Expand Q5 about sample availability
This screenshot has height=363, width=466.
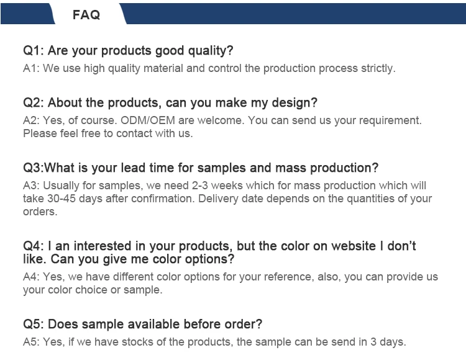point(142,324)
